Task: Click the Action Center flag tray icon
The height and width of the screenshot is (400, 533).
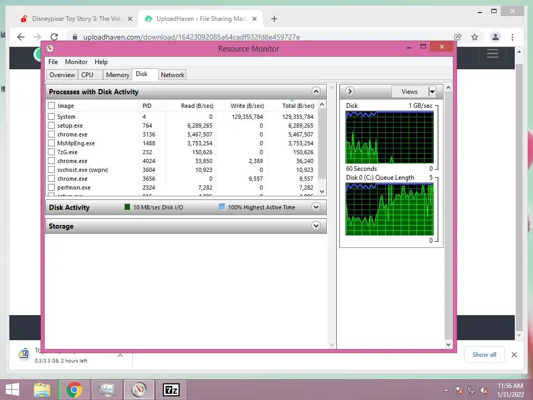Action: tap(459, 390)
